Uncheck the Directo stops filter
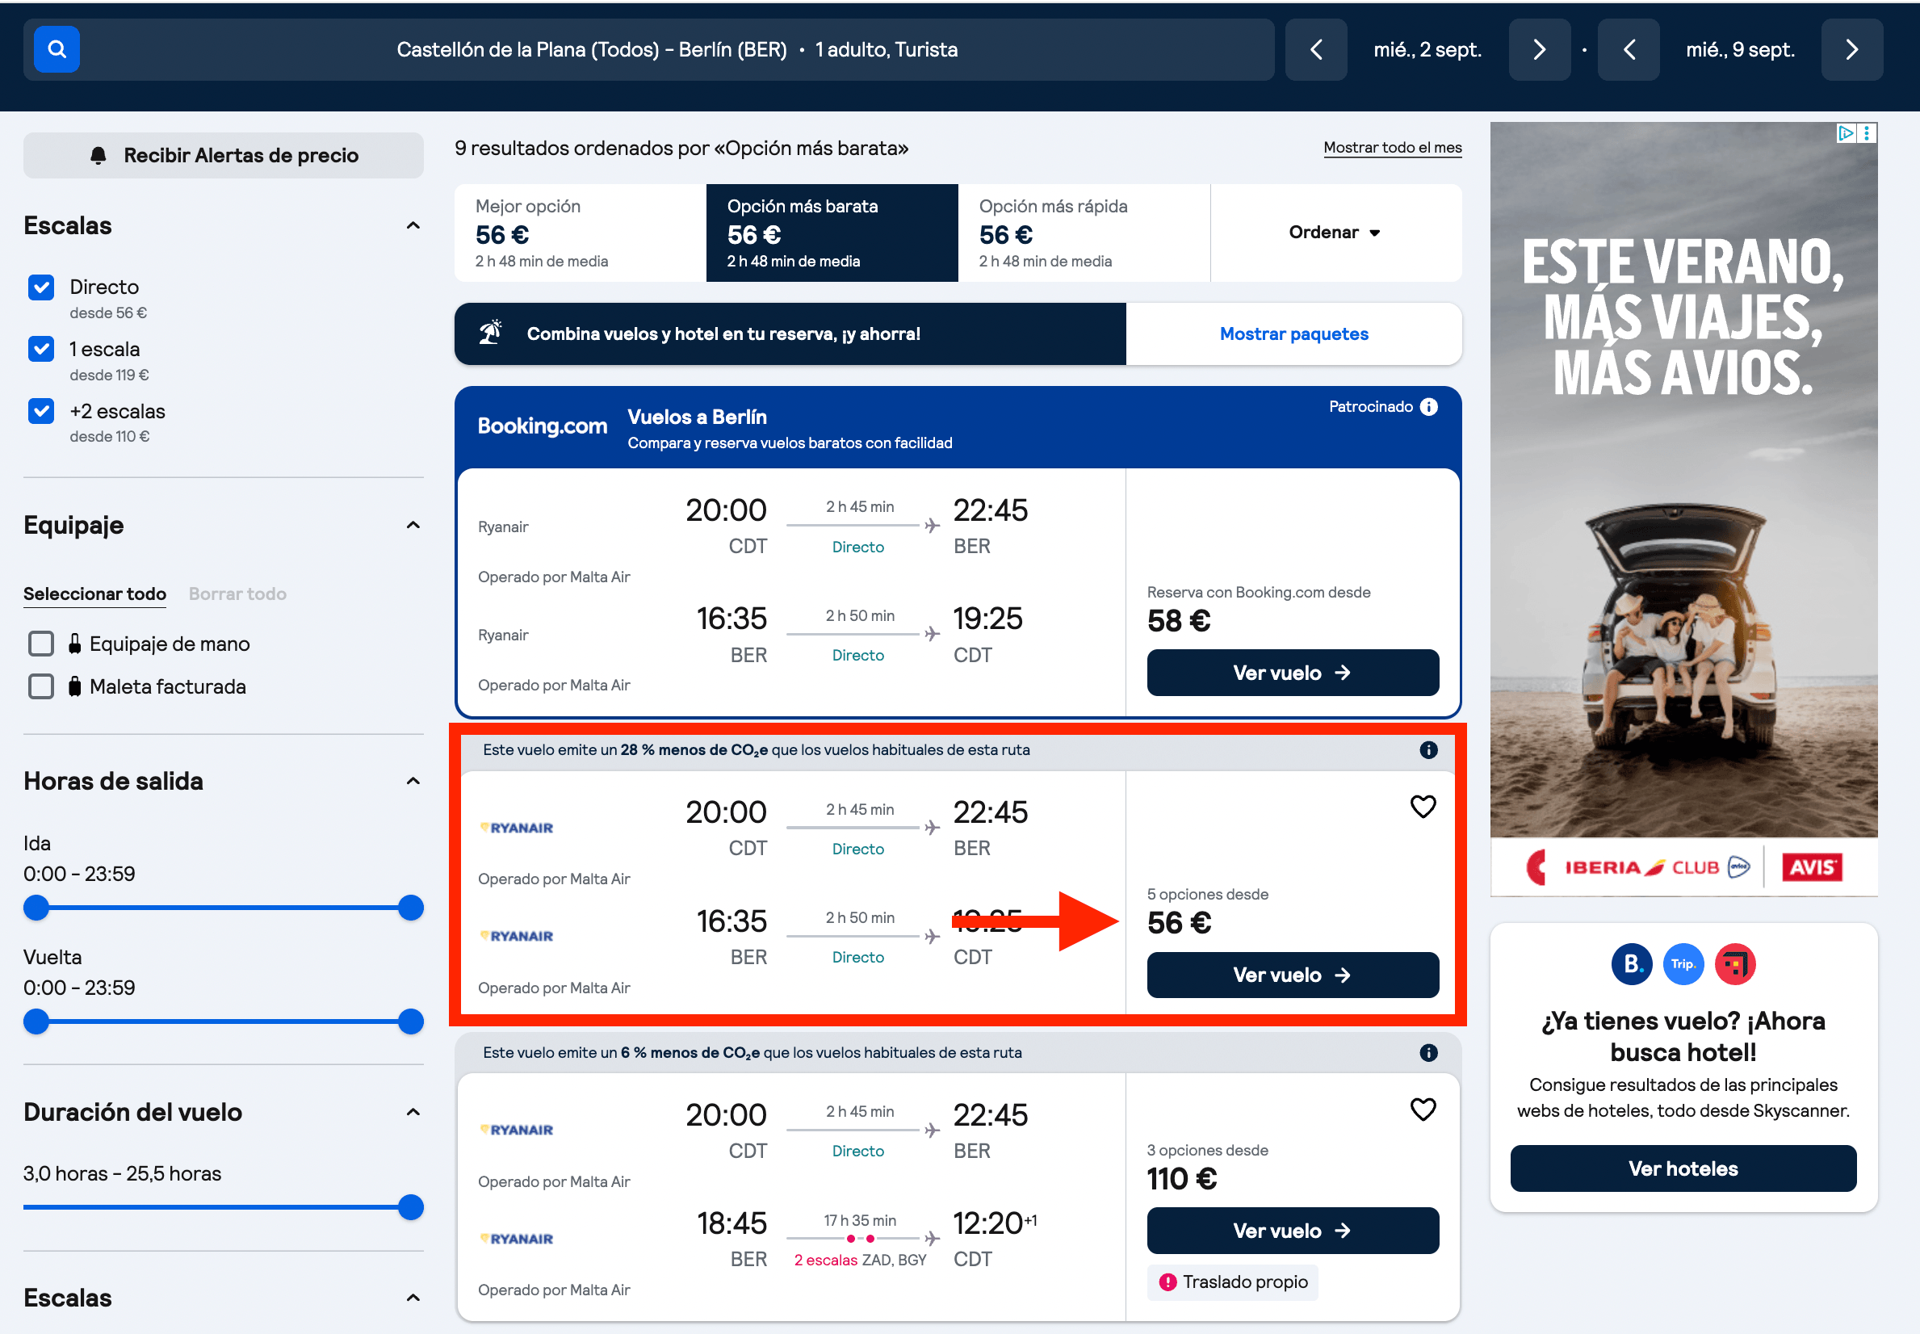The height and width of the screenshot is (1334, 1920). point(41,287)
